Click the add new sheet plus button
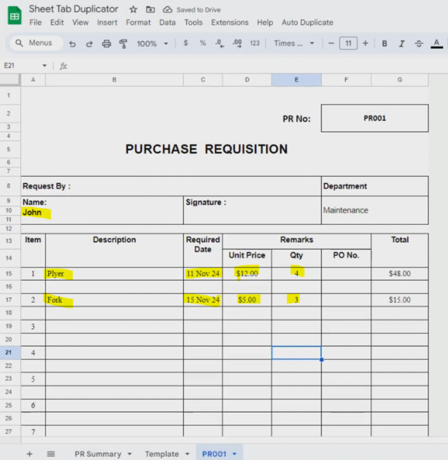448x460 pixels. (x=29, y=454)
